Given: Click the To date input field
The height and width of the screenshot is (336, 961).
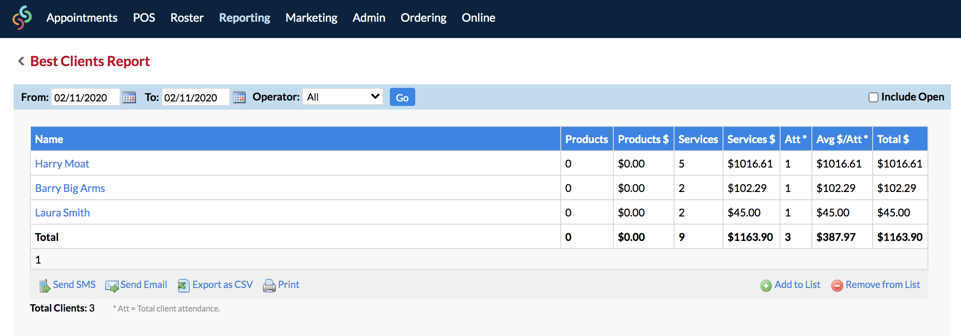Looking at the screenshot, I should tap(195, 97).
